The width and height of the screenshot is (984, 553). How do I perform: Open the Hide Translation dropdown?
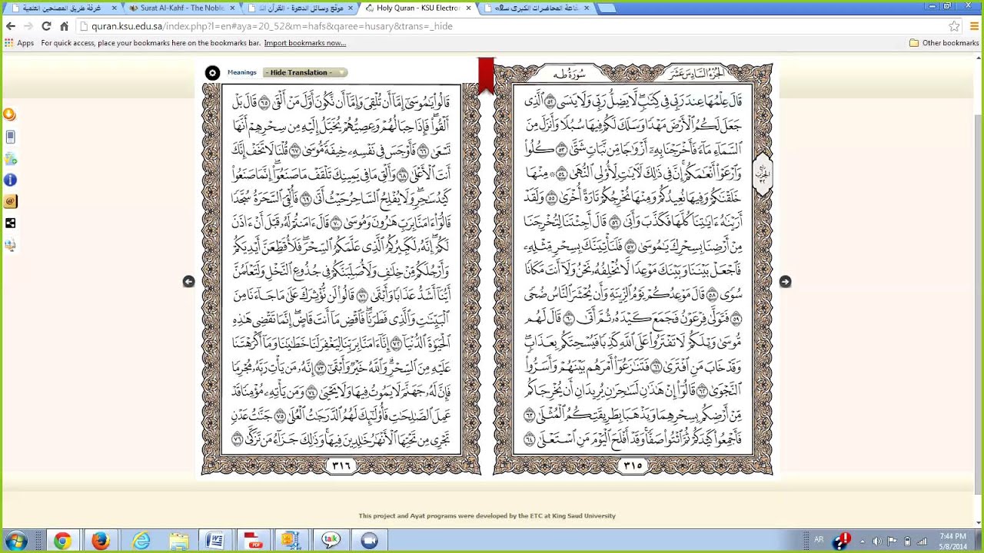305,72
